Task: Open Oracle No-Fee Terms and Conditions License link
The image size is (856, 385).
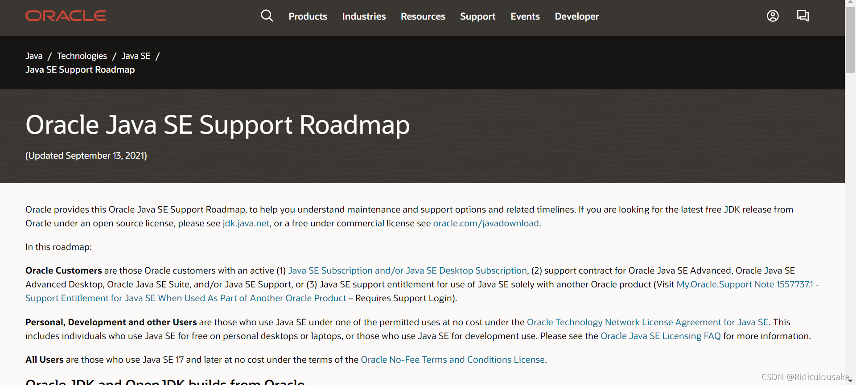Action: pos(453,360)
